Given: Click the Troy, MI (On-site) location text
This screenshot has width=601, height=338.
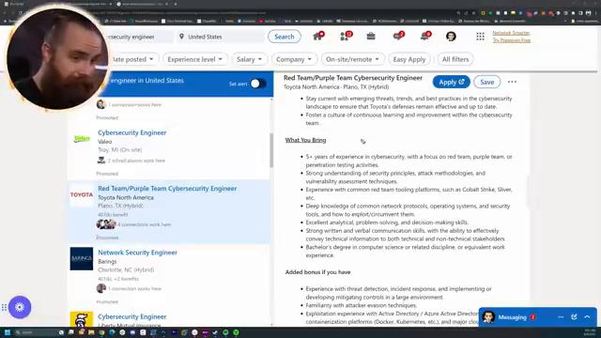Looking at the screenshot, I should coord(119,150).
